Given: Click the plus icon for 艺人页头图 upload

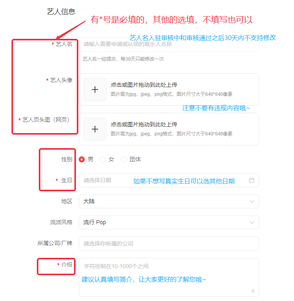Looking at the screenshot, I should click(x=95, y=129).
